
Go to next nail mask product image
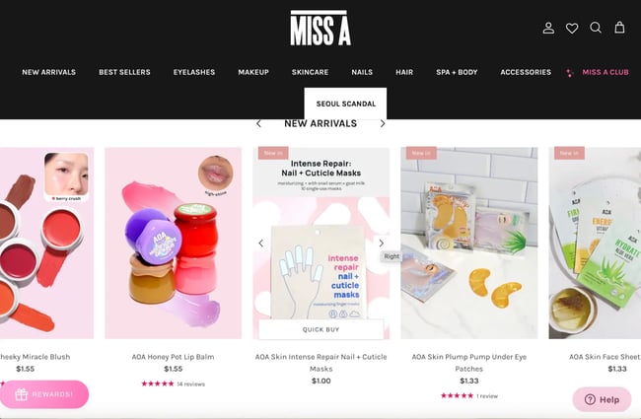pos(381,244)
